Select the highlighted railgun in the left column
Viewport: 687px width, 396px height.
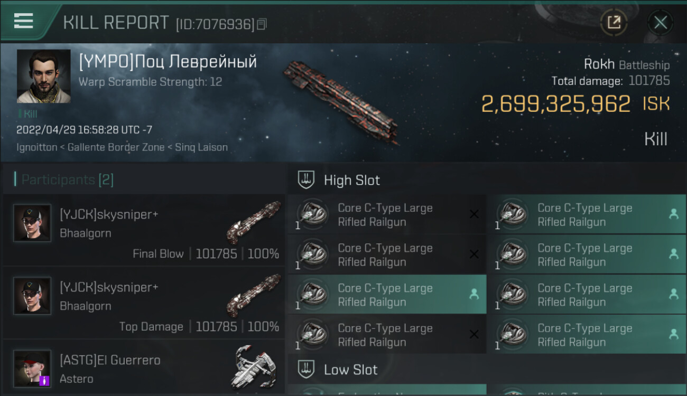(387, 295)
